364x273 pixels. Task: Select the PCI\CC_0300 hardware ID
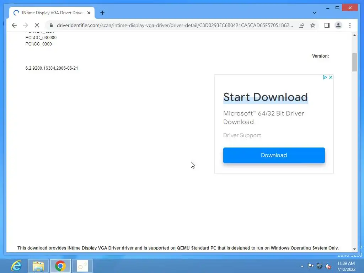38,44
